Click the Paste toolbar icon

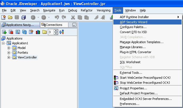point(86,18)
